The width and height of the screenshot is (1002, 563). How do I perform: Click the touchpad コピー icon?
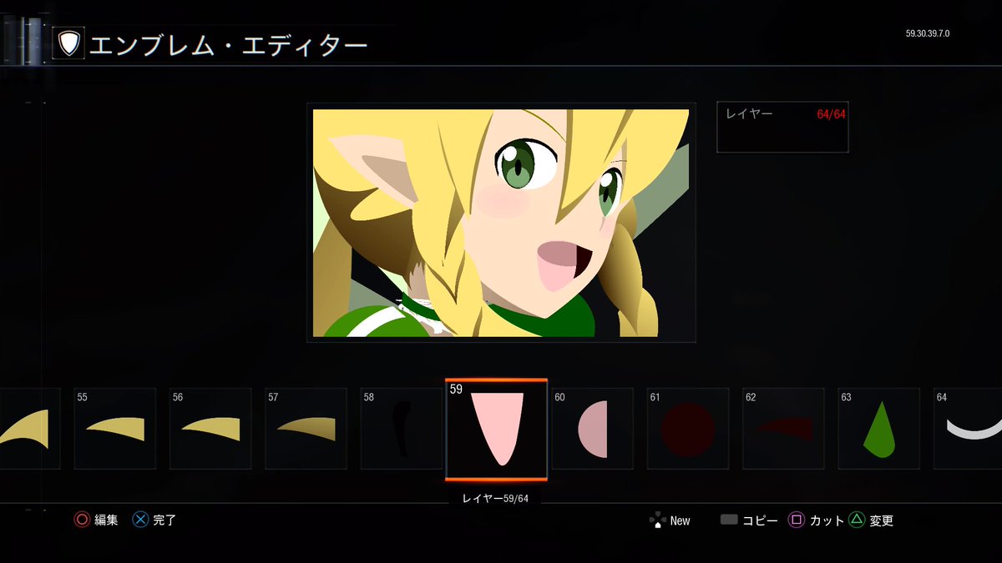729,520
